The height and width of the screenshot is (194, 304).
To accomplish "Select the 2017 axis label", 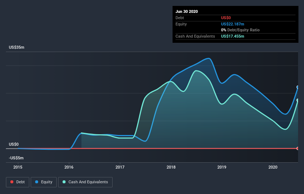I will [x=120, y=167].
